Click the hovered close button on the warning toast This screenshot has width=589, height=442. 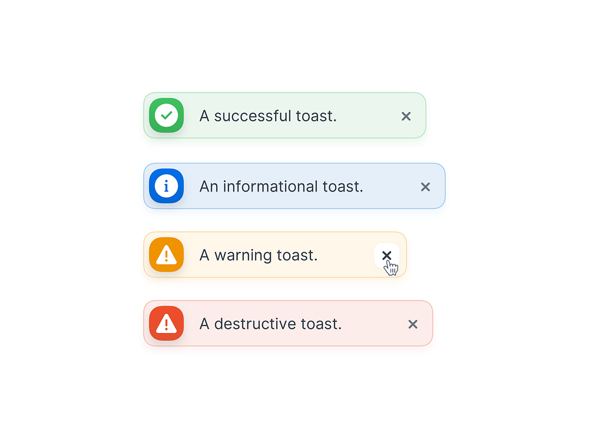[387, 255]
